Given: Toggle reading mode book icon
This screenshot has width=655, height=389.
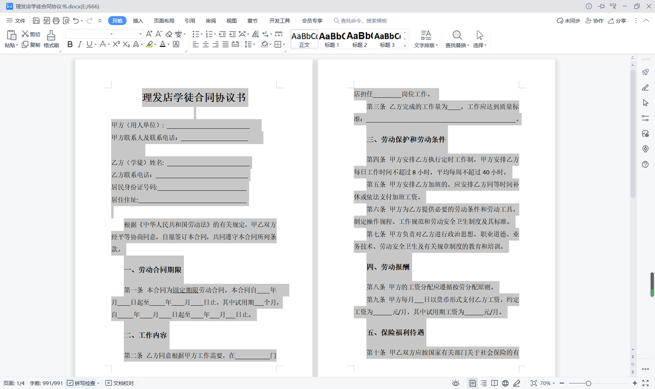Looking at the screenshot, I should [495, 383].
